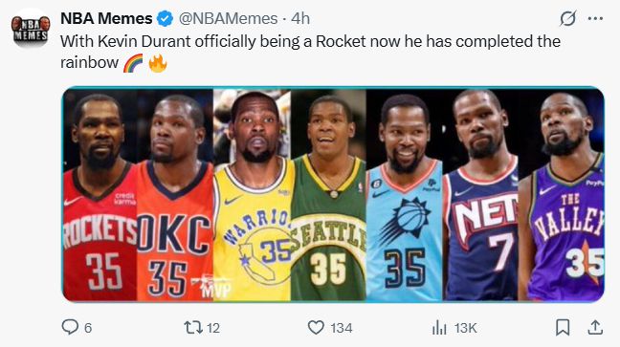Open the three-dot more options menu

pos(595,18)
